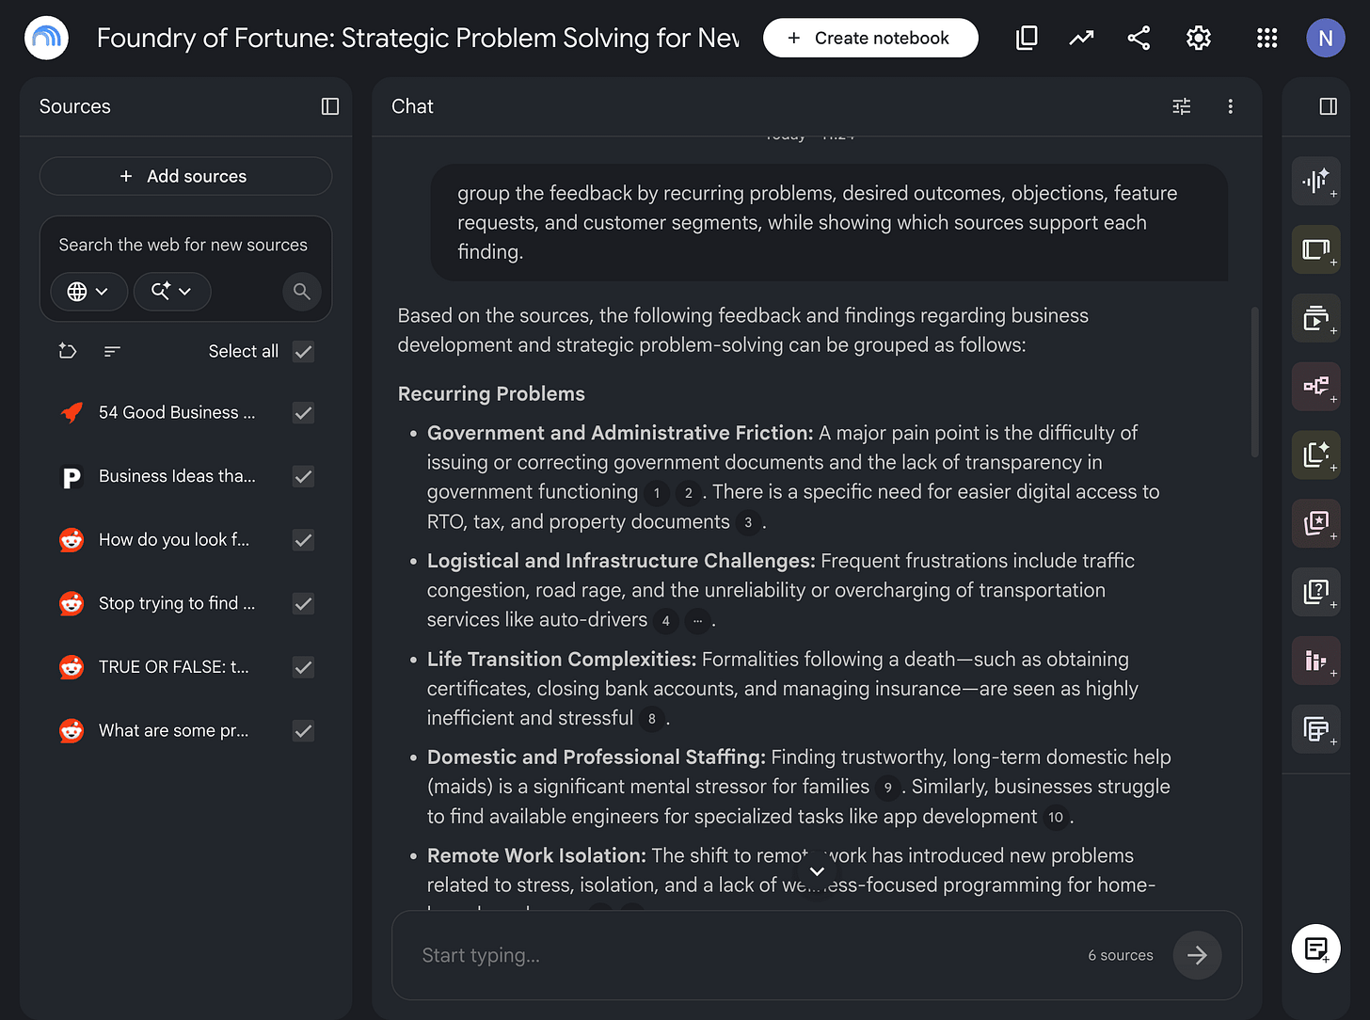The height and width of the screenshot is (1020, 1370).
Task: Open citation 1 in the answer
Action: 657,493
